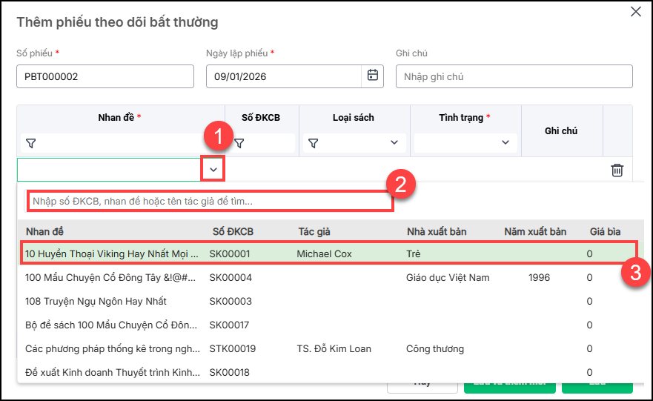Click the Nhập ghi chú input field
Screen dimensions: 653x401
[x=514, y=76]
